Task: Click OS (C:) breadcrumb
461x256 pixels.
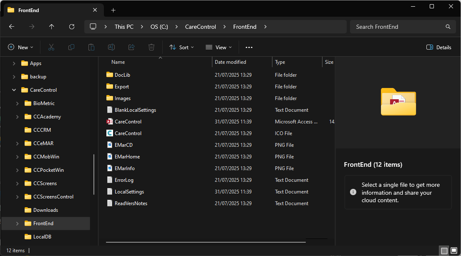Action: tap(159, 27)
